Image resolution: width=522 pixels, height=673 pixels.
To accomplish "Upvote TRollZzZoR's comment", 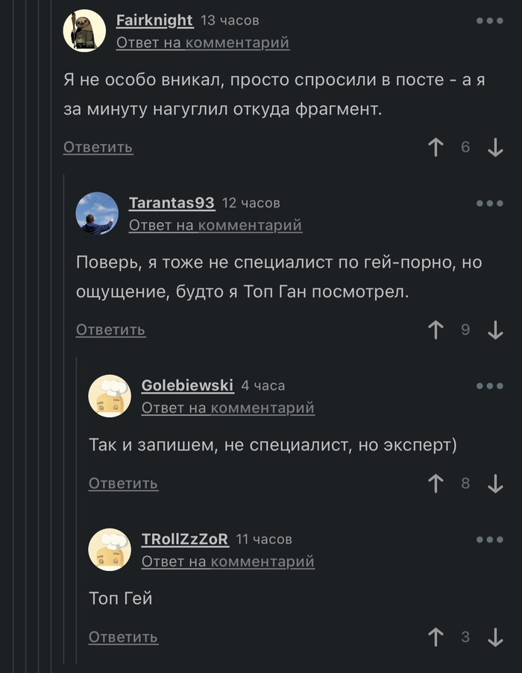I will (436, 637).
